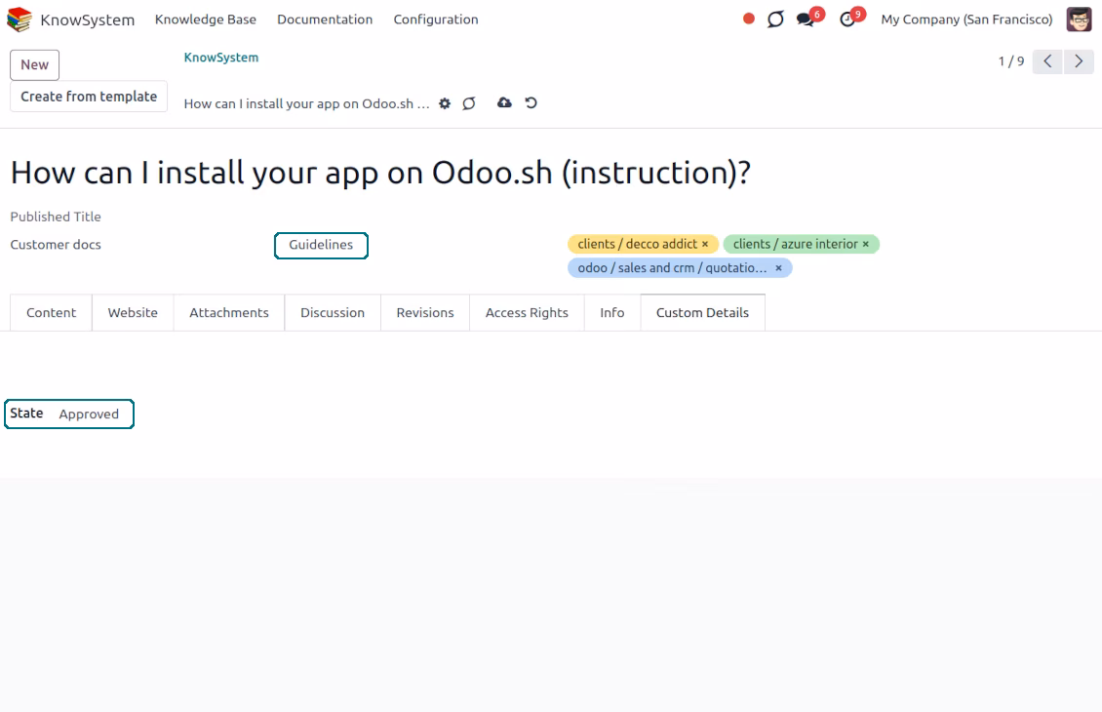The height and width of the screenshot is (712, 1102).
Task: Click the KnowSystem books logo icon
Action: (x=19, y=19)
